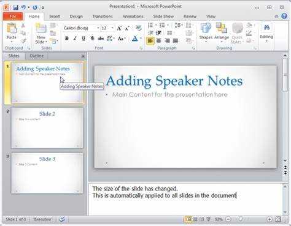Decrease font size with small A
291x226 pixels.
(127, 28)
